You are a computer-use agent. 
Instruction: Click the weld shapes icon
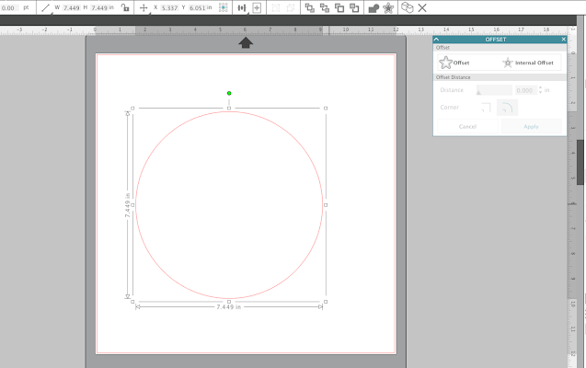(373, 8)
